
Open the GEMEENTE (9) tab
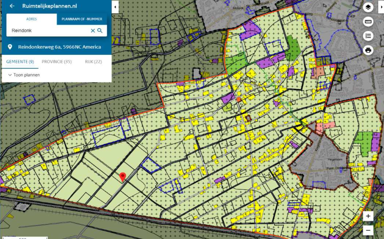[20, 62]
